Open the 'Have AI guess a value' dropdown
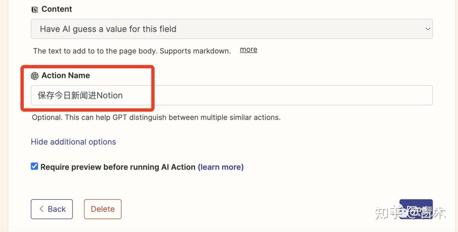This screenshot has width=458, height=232. click(231, 29)
